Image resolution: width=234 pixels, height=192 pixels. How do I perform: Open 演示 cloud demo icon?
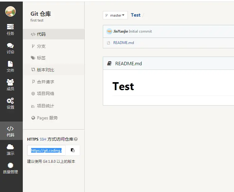pos(10,150)
